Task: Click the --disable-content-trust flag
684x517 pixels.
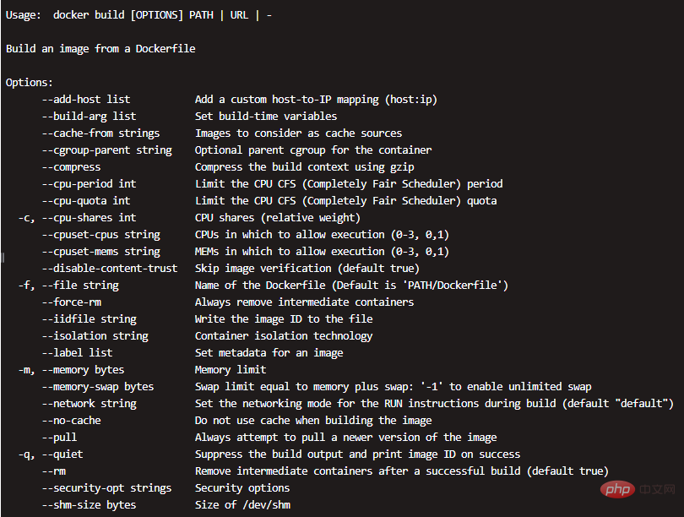Action: click(110, 269)
